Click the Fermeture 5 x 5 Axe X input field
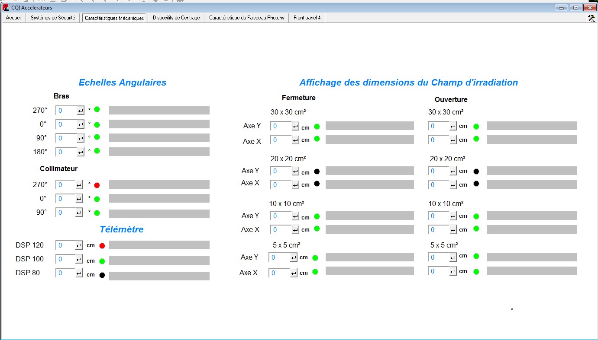 279,273
